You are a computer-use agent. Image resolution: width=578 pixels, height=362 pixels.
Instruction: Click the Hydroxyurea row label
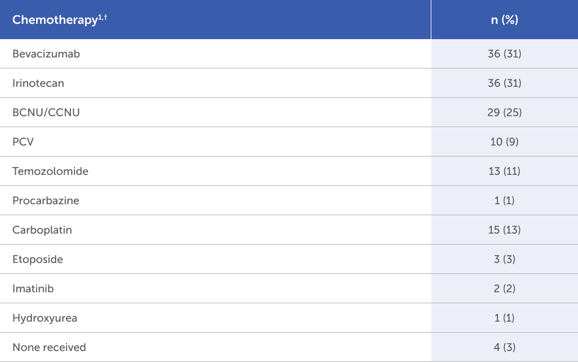(x=45, y=318)
